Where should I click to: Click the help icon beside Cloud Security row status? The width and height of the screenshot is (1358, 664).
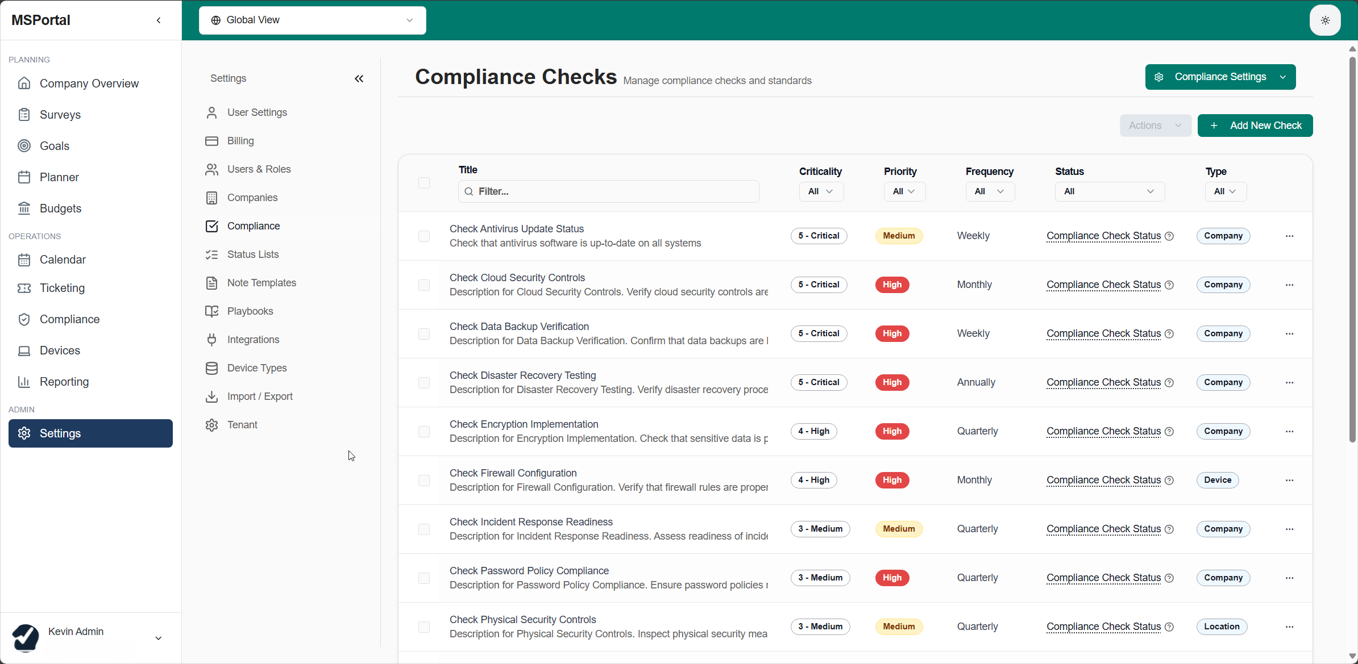(x=1169, y=285)
